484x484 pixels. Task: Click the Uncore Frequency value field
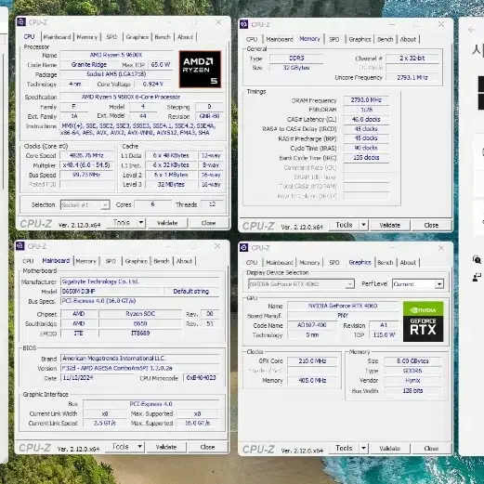412,77
